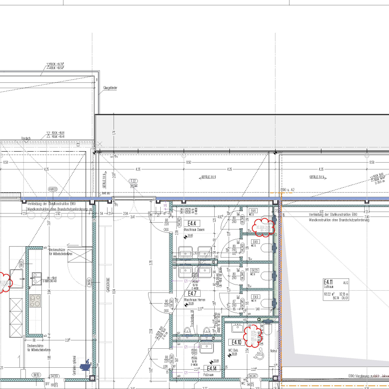Click the F22 window tag
The image size is (389, 389).
(x=133, y=181)
